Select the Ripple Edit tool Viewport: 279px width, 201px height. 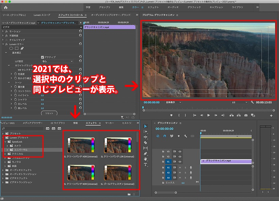tap(145, 137)
